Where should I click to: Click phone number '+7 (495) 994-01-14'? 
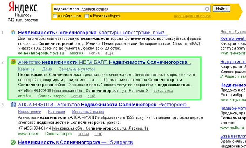point(35,128)
